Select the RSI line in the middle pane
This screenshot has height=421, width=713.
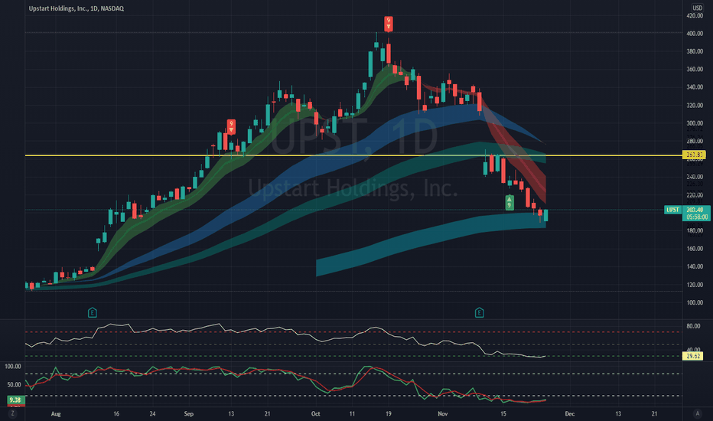(285, 341)
